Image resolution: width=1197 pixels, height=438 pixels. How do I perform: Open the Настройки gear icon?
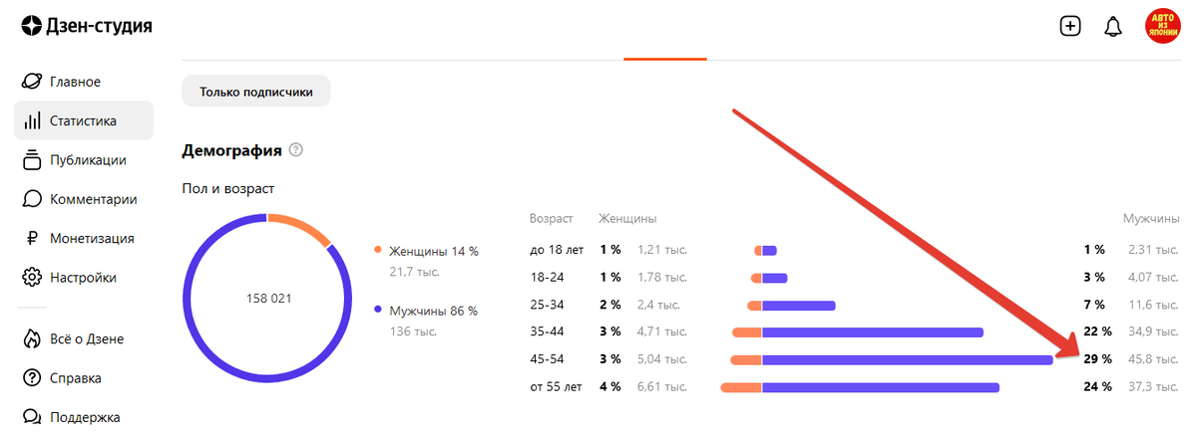[32, 278]
